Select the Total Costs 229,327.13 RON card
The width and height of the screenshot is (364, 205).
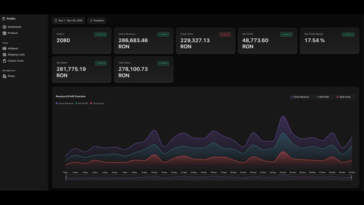click(x=206, y=41)
